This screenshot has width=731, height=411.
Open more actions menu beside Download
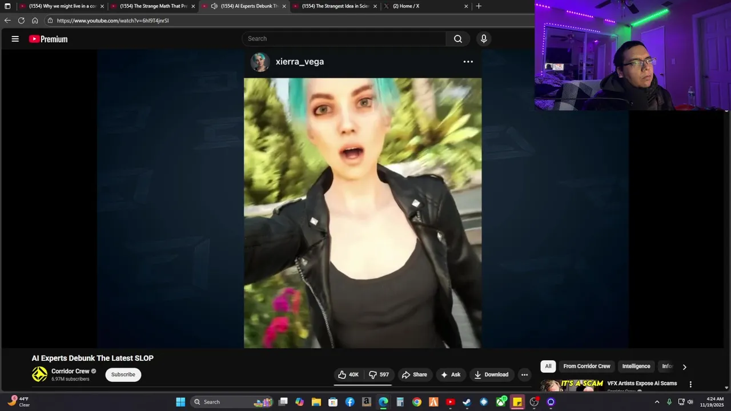pos(524,374)
